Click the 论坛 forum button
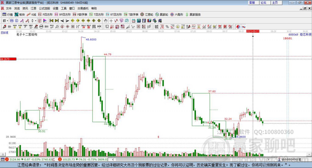 (265, 2)
